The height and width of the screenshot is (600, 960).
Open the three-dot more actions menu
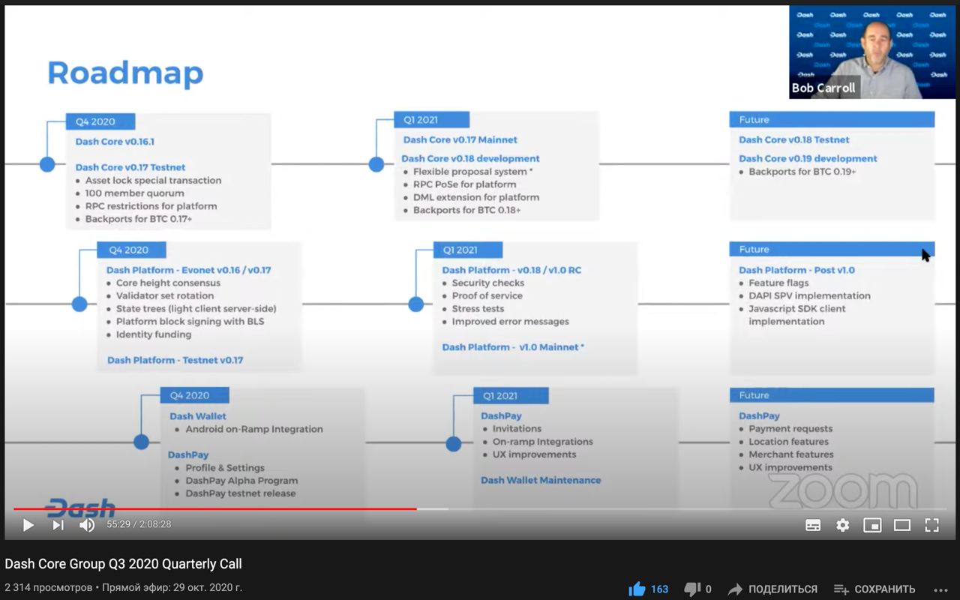point(940,589)
